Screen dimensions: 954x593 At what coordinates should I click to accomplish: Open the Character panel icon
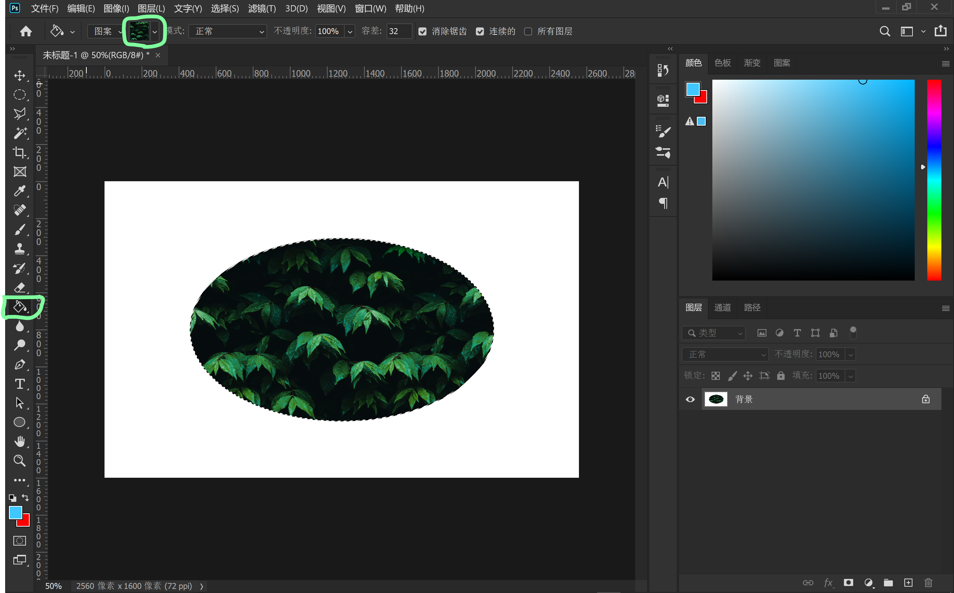[x=663, y=182]
